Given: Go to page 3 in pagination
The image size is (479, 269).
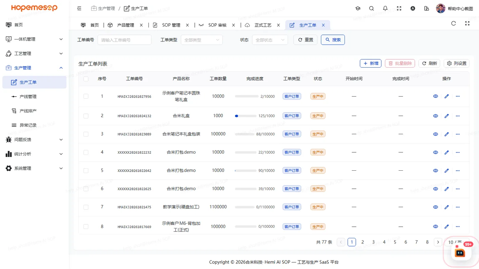Looking at the screenshot, I should click(x=373, y=242).
